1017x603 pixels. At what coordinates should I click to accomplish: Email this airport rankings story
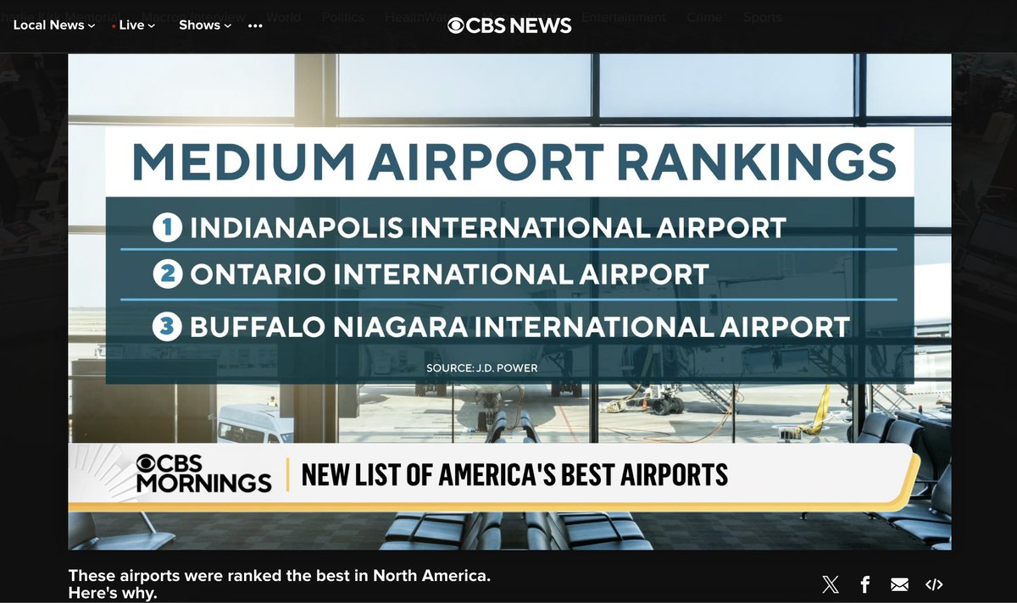pyautogui.click(x=898, y=584)
